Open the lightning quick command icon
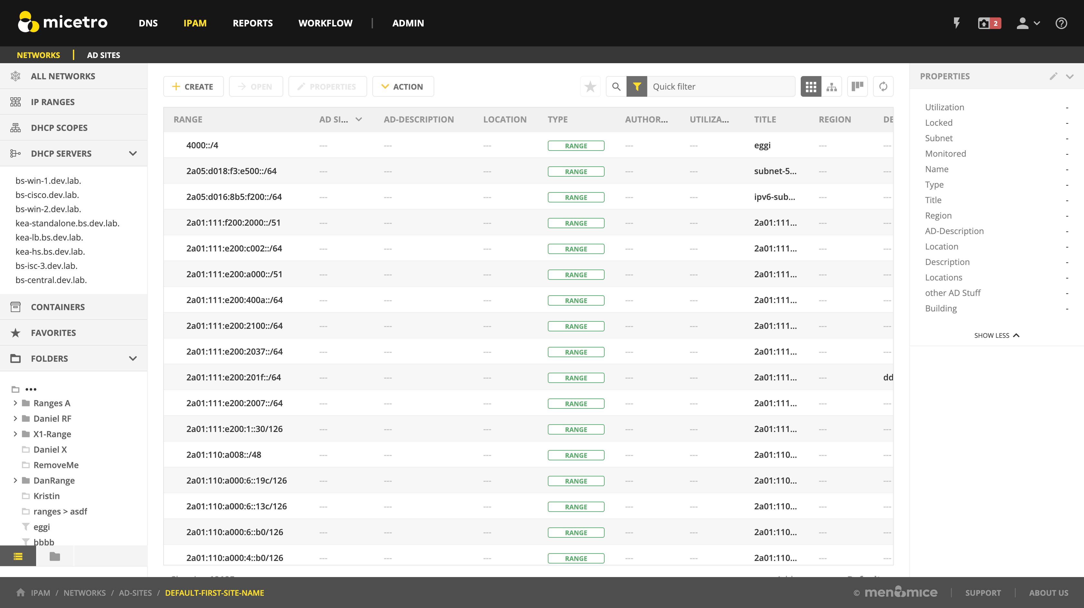This screenshot has height=608, width=1084. click(x=957, y=23)
